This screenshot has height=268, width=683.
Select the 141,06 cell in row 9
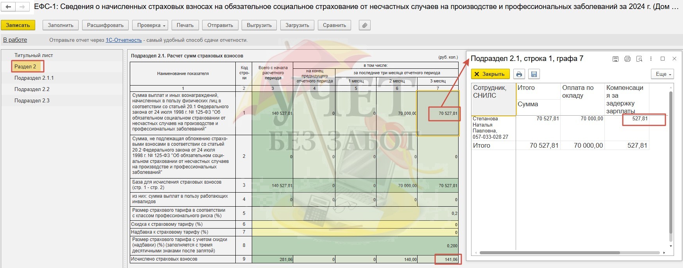pyautogui.click(x=438, y=259)
